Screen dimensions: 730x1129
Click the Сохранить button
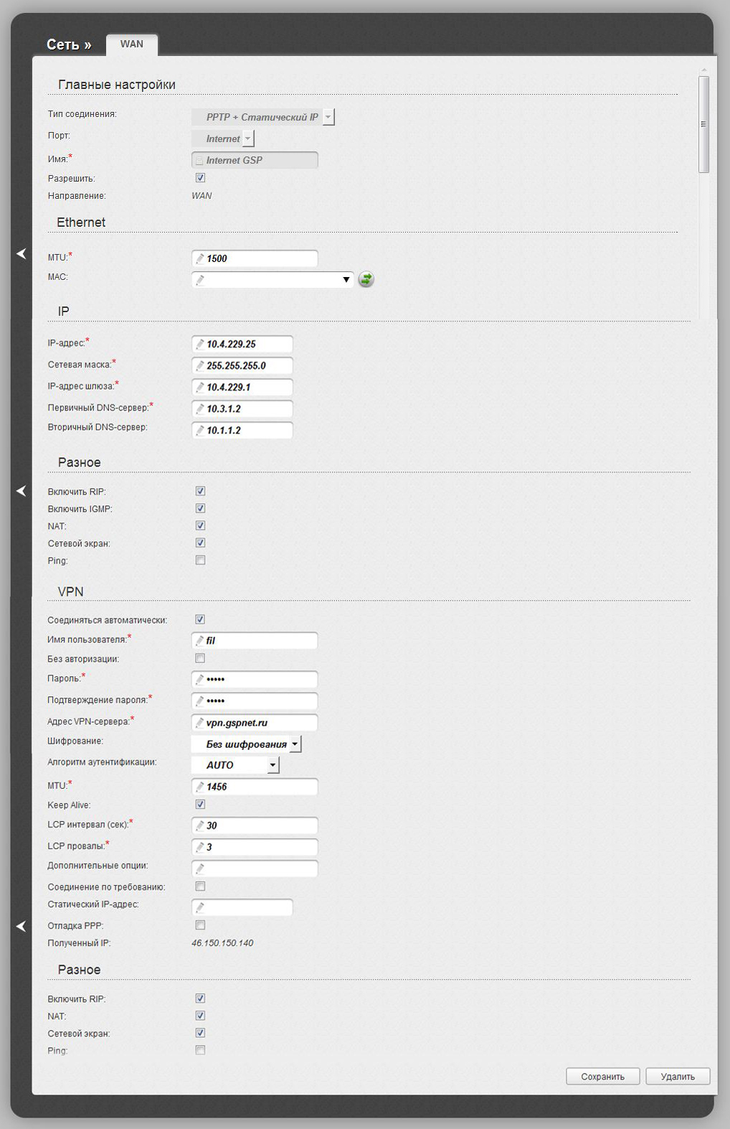coord(602,1077)
